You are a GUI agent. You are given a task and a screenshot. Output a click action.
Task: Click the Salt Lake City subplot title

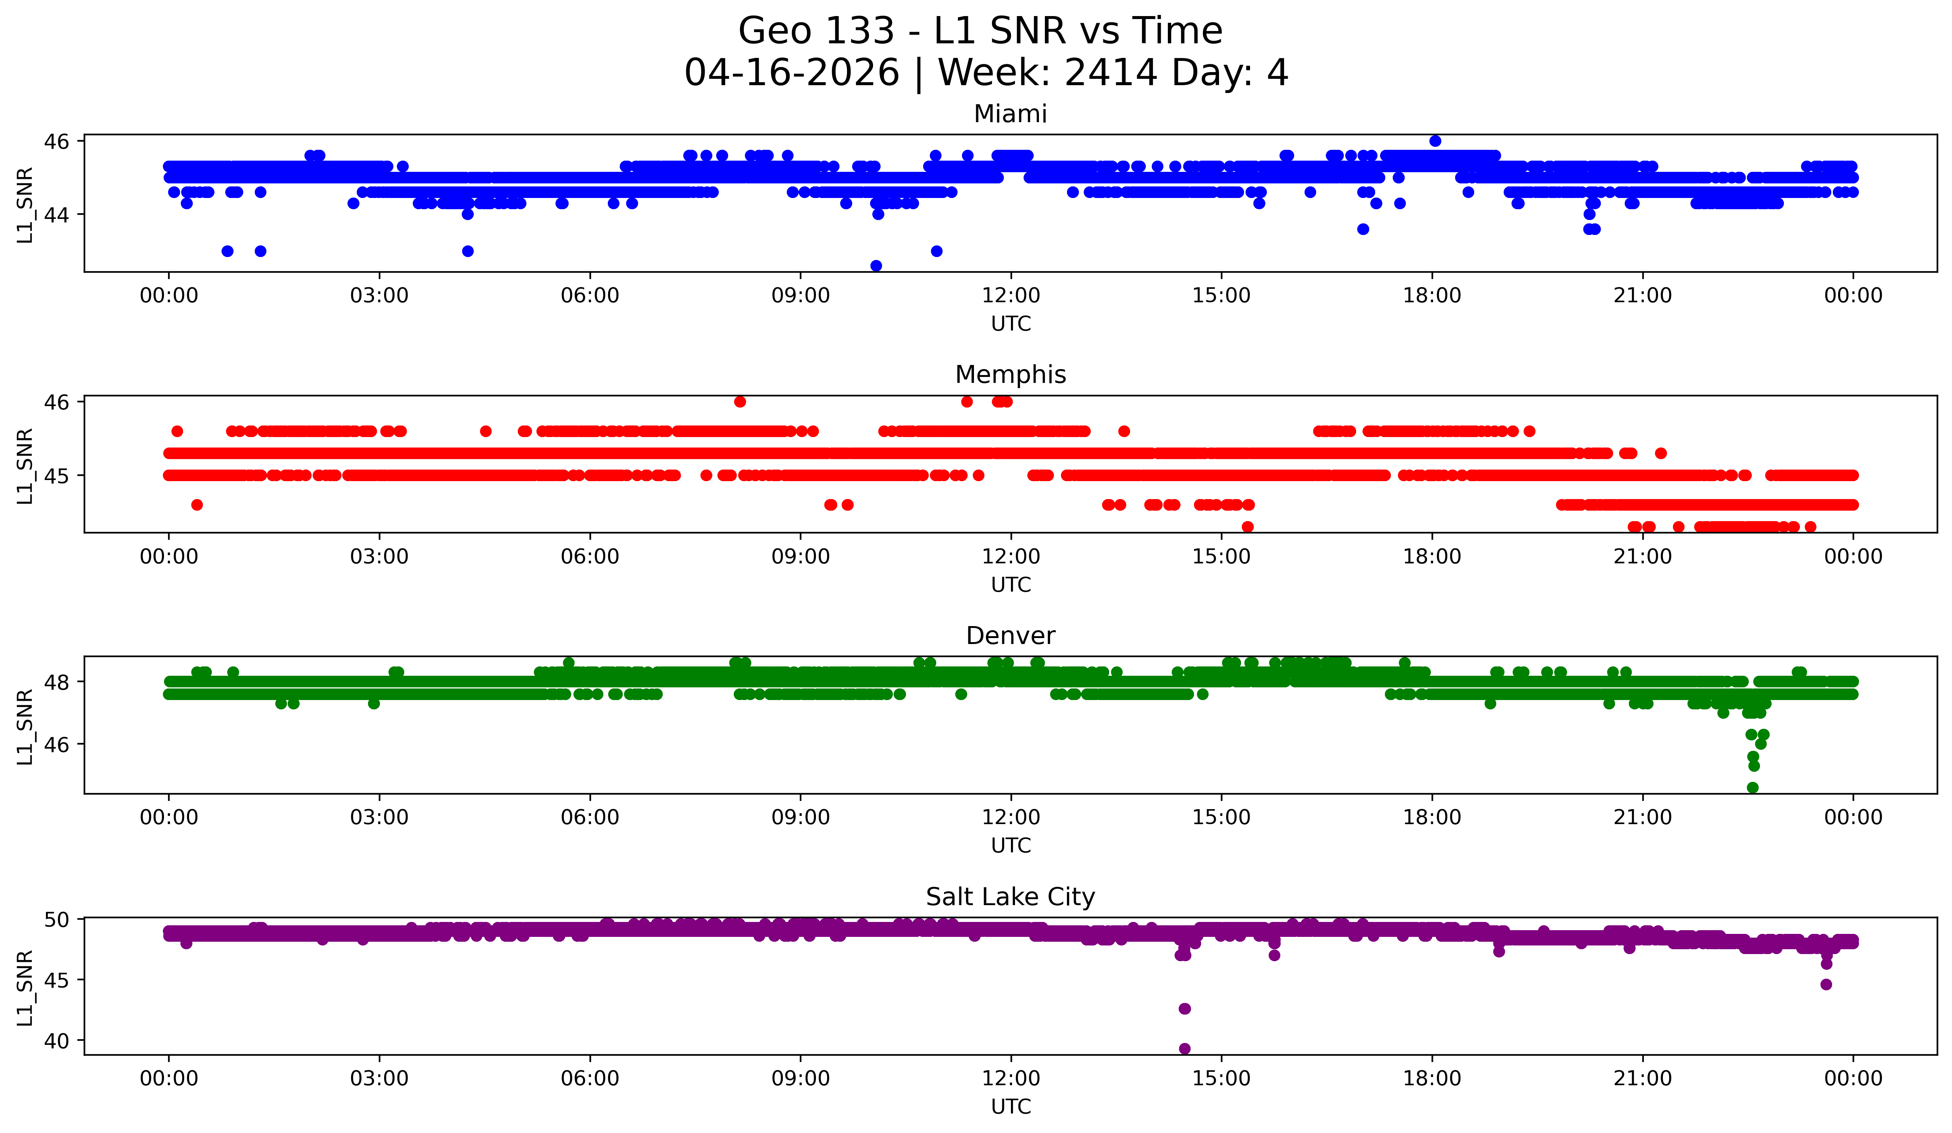click(x=1010, y=897)
